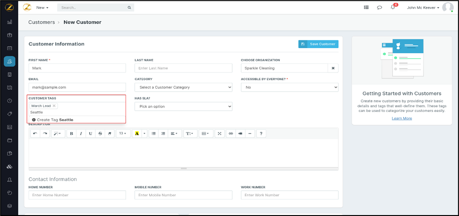Select the clock icon in left sidebar

click(x=9, y=101)
